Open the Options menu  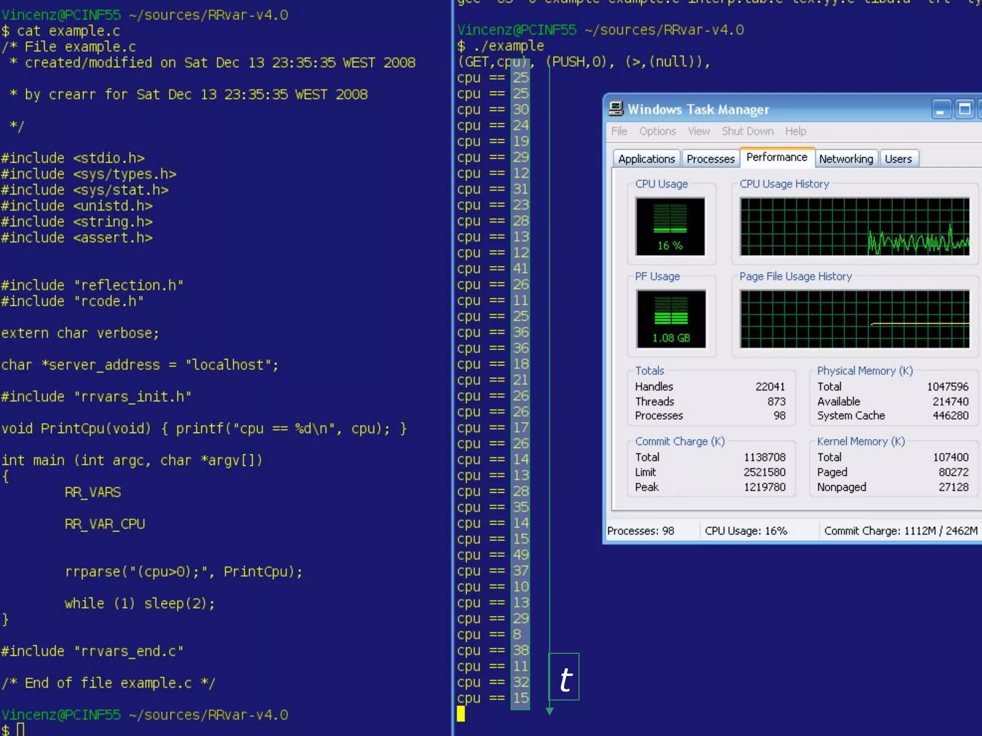pyautogui.click(x=657, y=131)
